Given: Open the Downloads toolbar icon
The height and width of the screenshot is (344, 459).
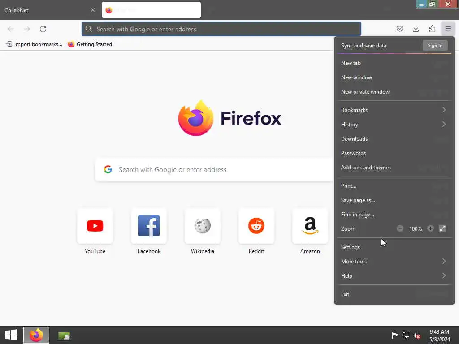Looking at the screenshot, I should (416, 29).
